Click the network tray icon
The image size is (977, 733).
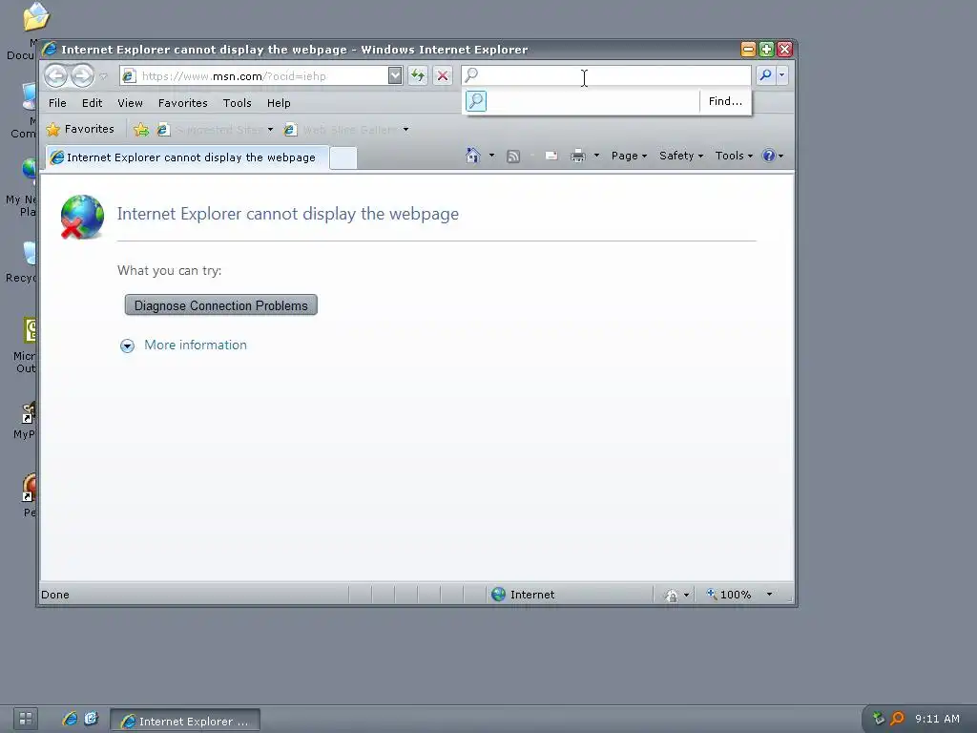878,719
